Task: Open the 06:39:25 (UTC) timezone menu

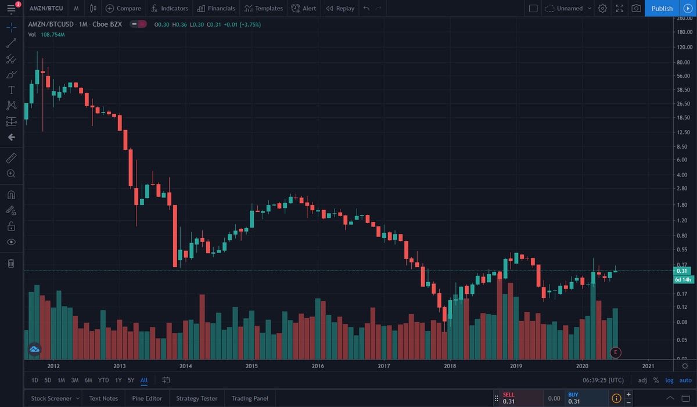Action: coord(603,380)
